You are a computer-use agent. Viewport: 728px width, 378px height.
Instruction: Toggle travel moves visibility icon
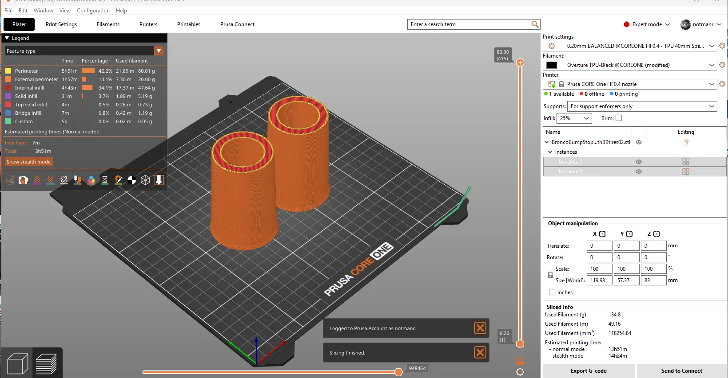point(10,179)
